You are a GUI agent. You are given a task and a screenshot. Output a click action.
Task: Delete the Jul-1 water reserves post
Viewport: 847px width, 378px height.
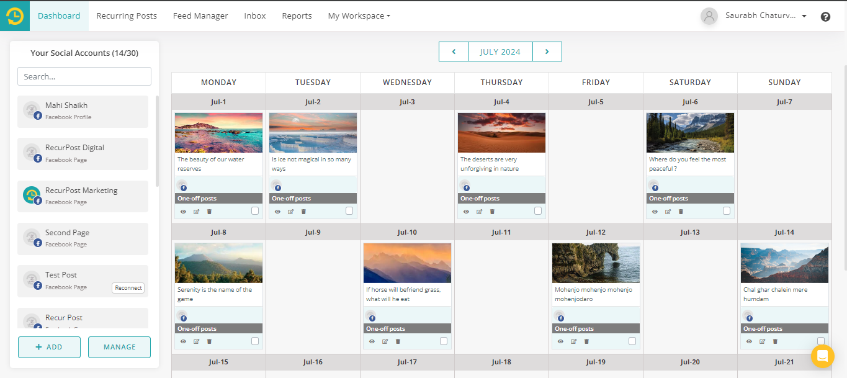click(x=209, y=212)
